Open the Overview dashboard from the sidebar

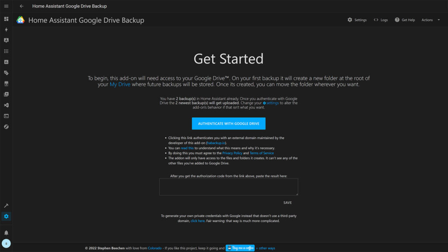[6, 19]
